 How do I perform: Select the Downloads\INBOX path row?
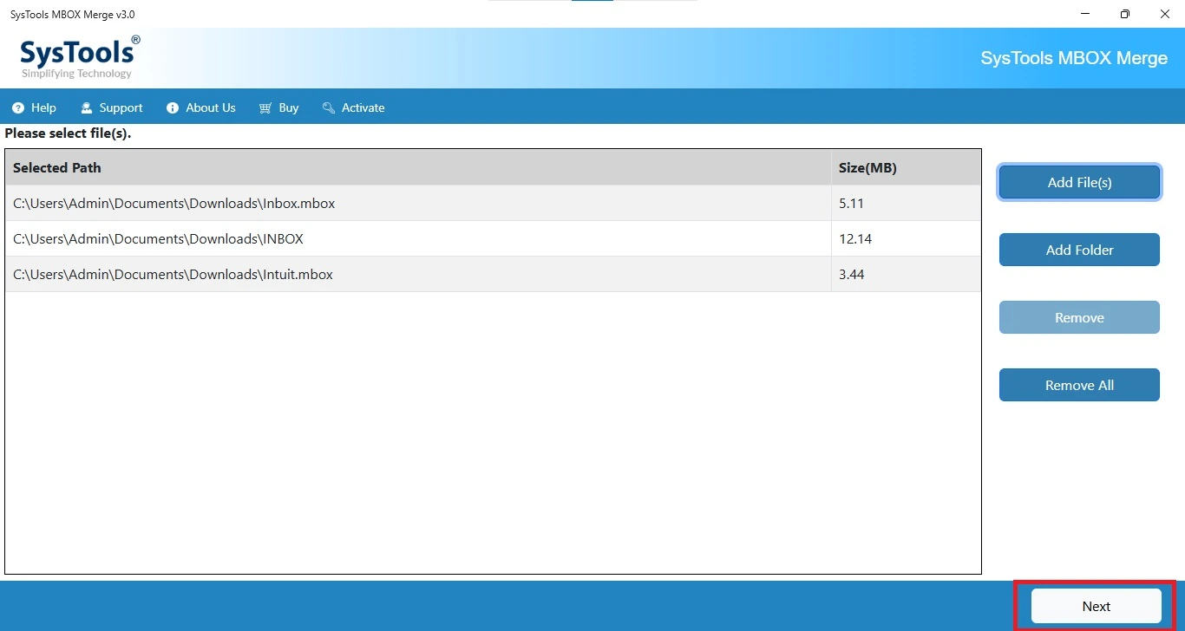[493, 239]
